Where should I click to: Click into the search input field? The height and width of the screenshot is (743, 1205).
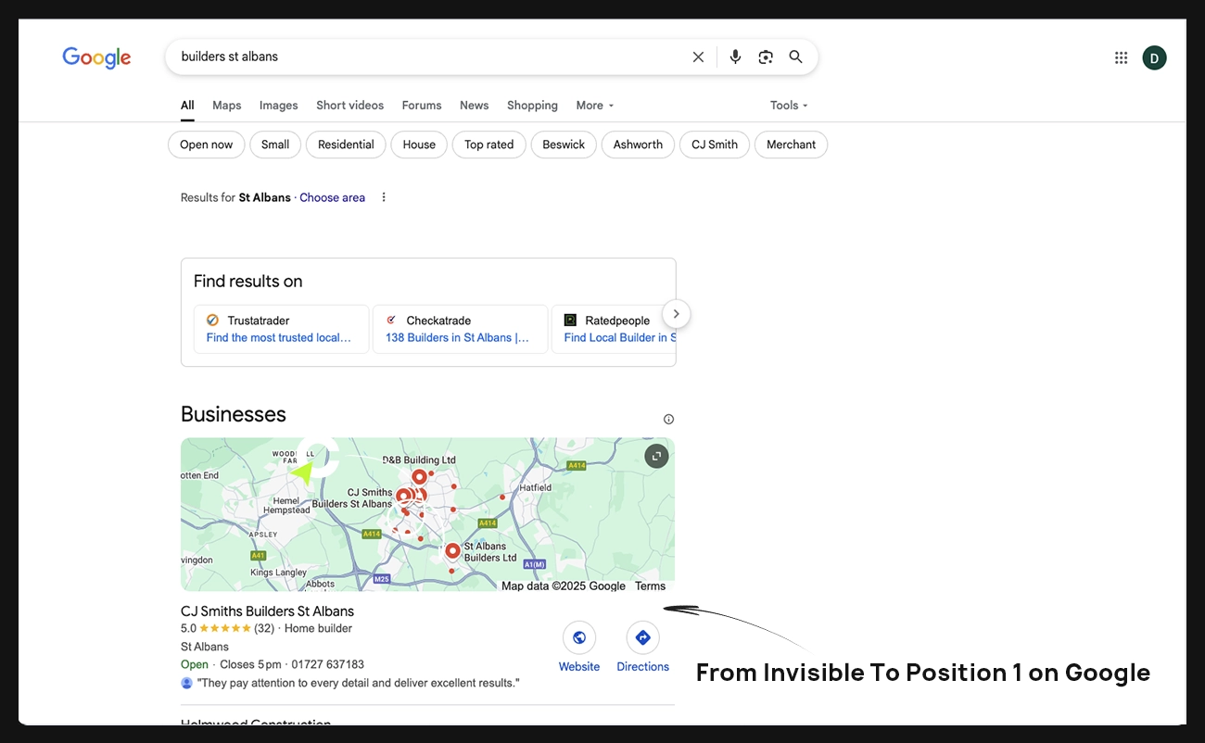(426, 57)
